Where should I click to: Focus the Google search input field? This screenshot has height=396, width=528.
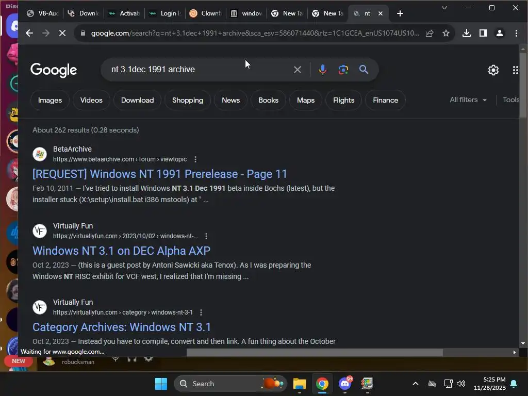(x=199, y=70)
